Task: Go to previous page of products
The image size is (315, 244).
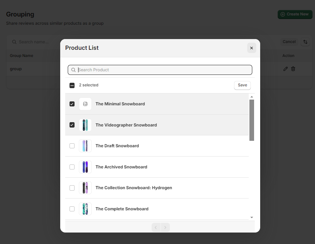Action: click(x=156, y=227)
